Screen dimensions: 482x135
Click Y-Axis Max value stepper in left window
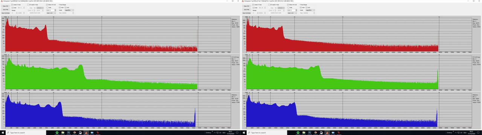73,13
